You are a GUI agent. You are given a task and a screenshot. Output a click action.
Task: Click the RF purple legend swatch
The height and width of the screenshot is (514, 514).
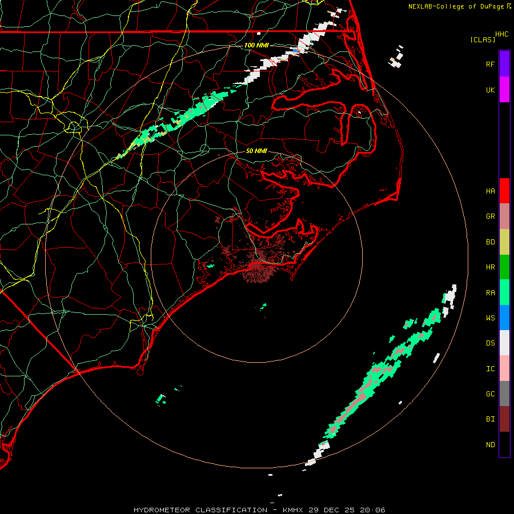point(504,64)
